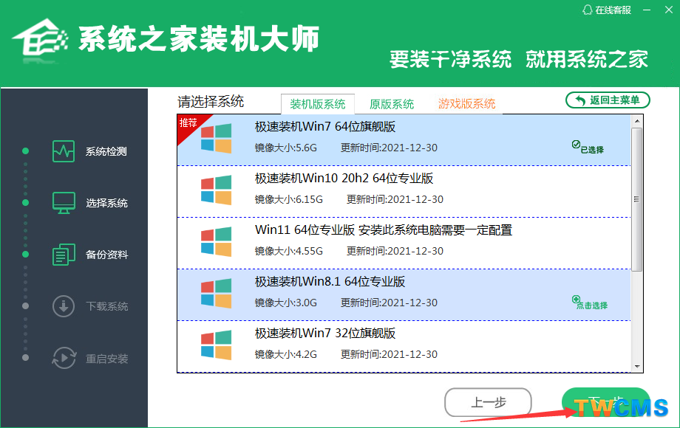Image resolution: width=680 pixels, height=428 pixels.
Task: Select 极速装机Win7 32位旗舰版 title
Action: pos(325,333)
